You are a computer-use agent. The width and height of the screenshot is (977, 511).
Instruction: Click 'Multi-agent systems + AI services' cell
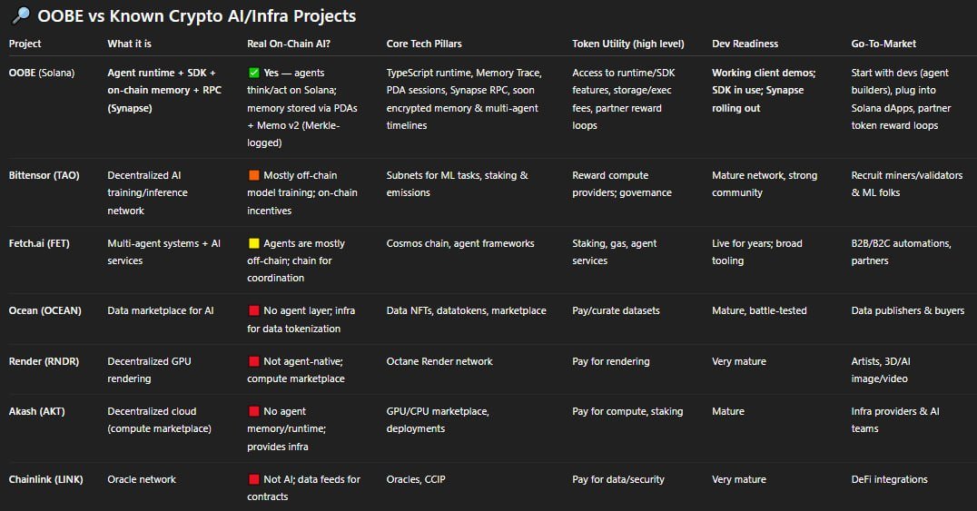point(163,251)
